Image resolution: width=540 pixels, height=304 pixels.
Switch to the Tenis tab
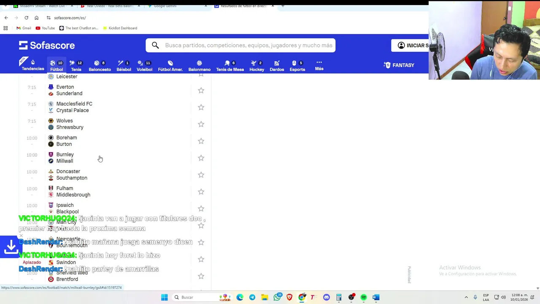click(x=76, y=65)
